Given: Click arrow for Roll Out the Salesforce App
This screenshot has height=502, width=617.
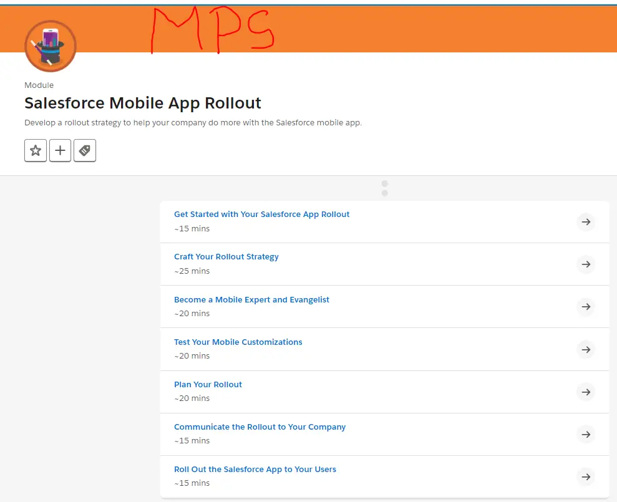Looking at the screenshot, I should tap(586, 476).
